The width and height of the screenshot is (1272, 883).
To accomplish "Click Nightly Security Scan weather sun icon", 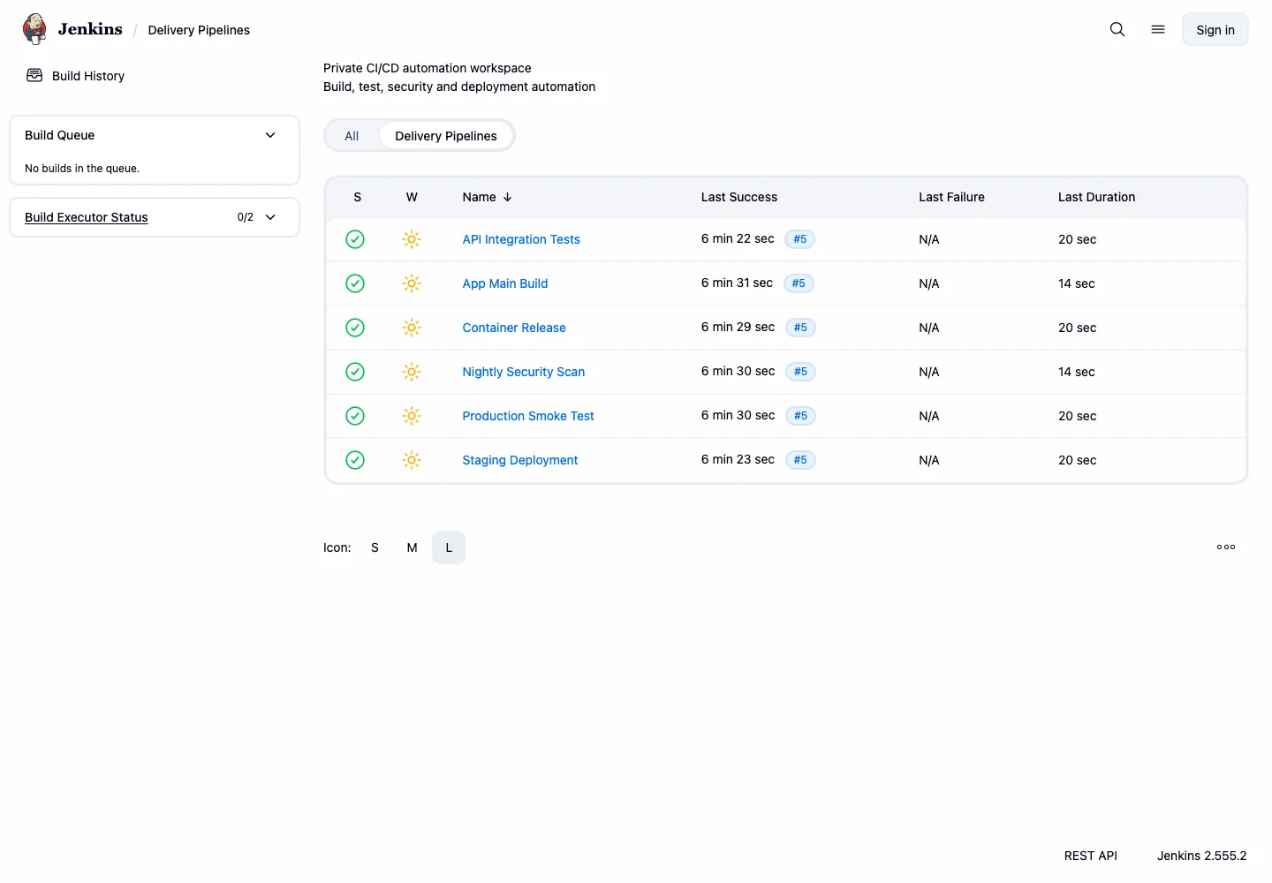I will click(x=412, y=372).
